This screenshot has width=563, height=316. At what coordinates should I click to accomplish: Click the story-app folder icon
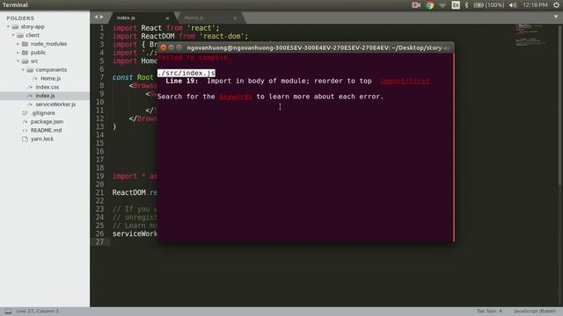[x=15, y=26]
